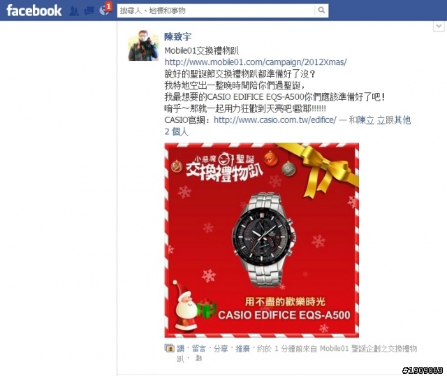Click 讚 to like the post
This screenshot has height=376, width=447.
coord(181,348)
